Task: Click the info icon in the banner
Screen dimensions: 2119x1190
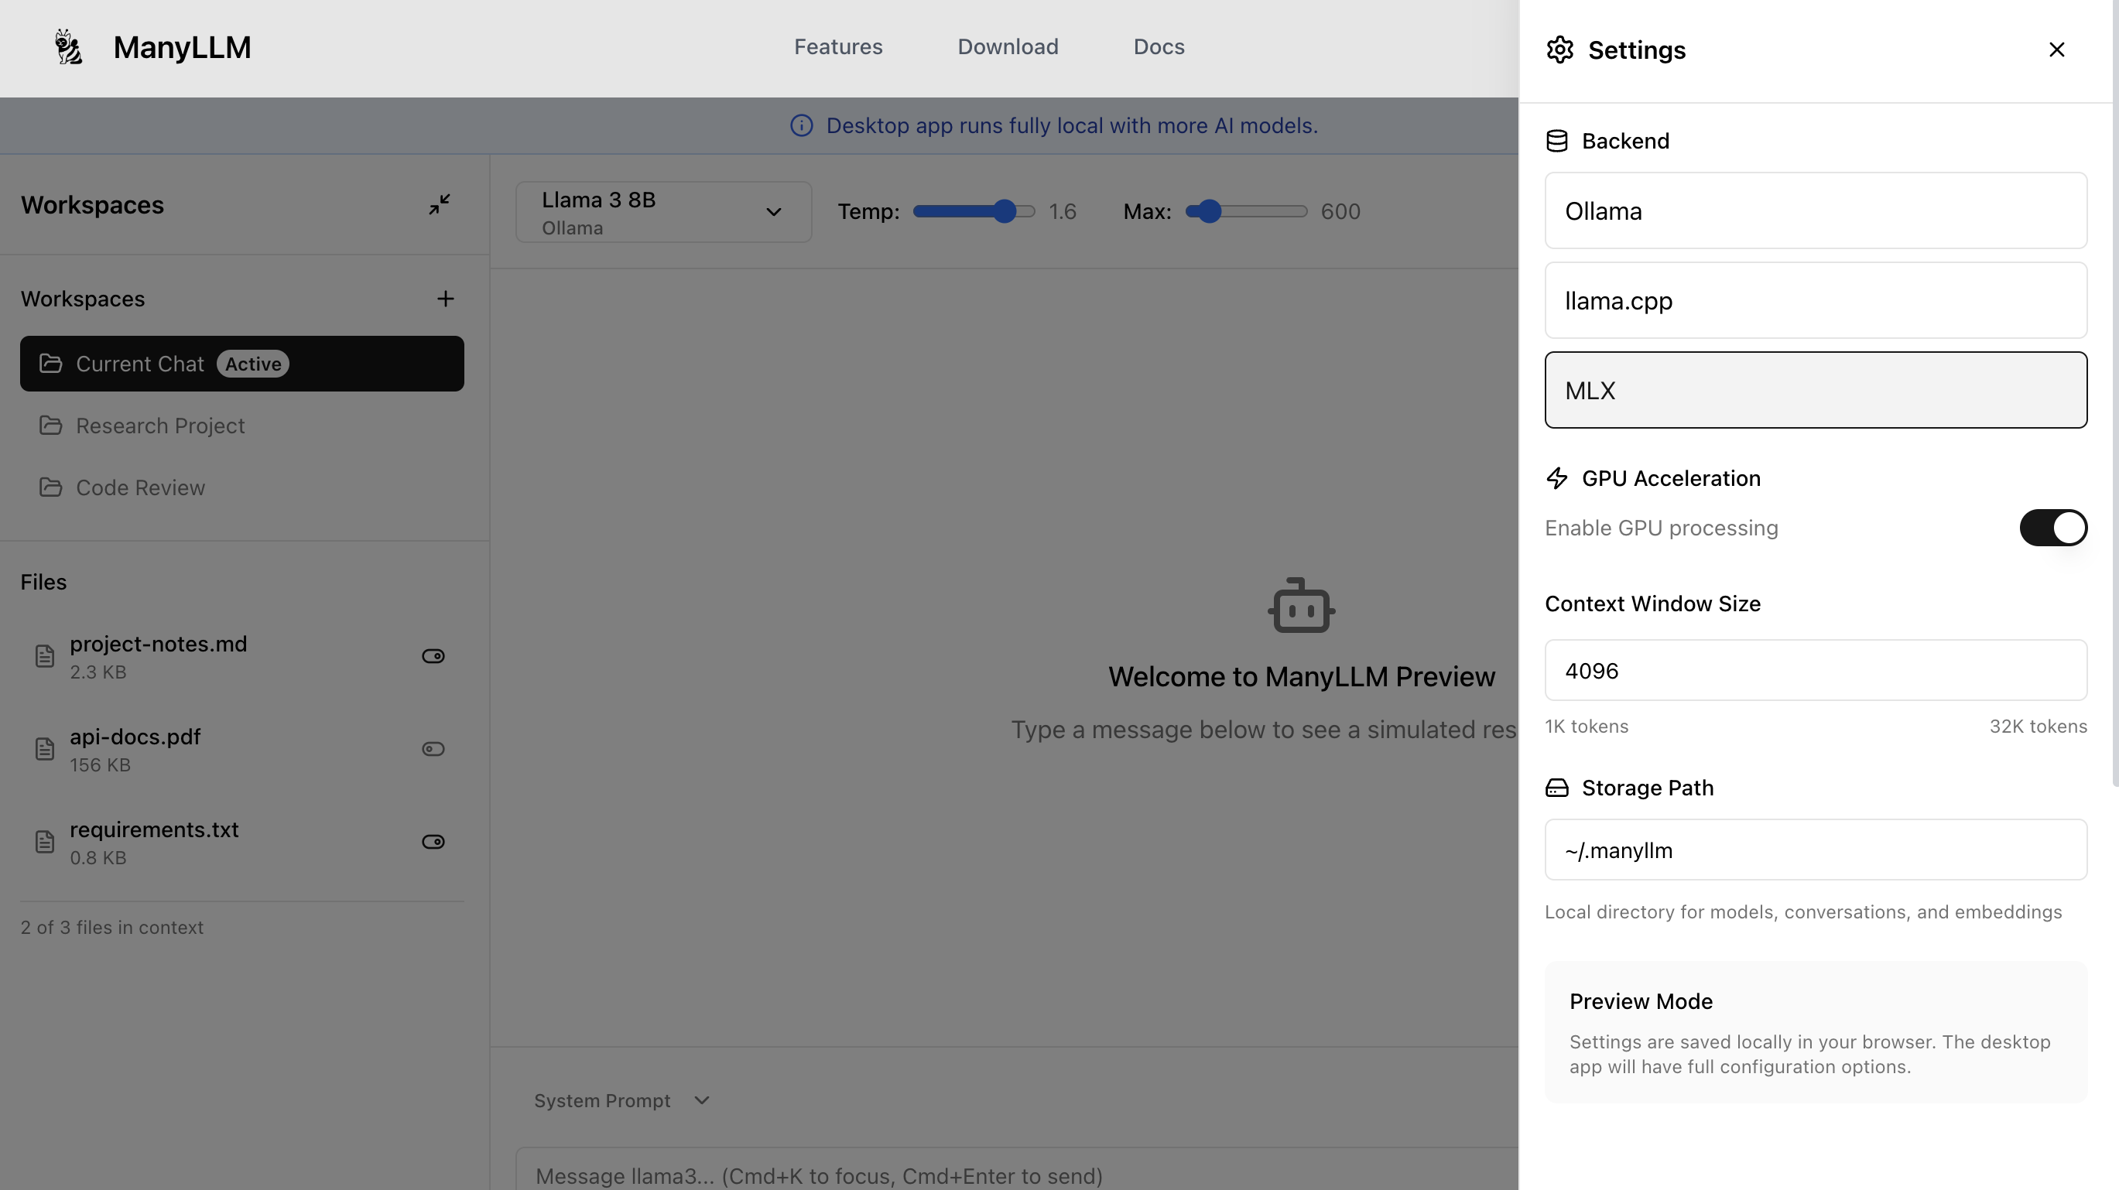Action: 801,126
